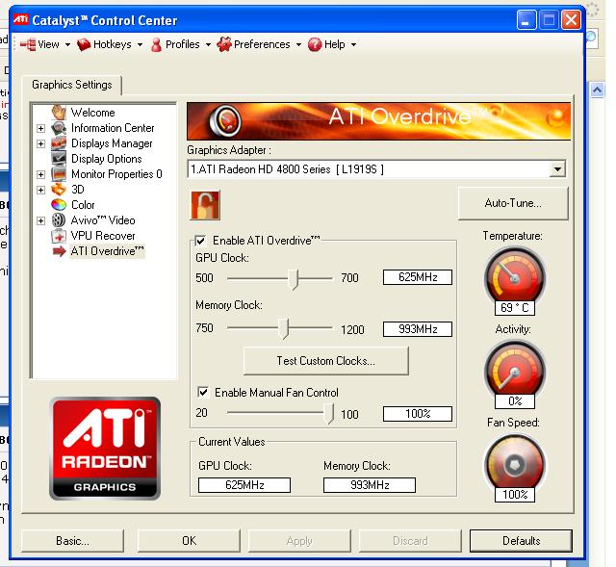Click the red arrow beside ATI Overdrive
The image size is (616, 567).
[59, 251]
